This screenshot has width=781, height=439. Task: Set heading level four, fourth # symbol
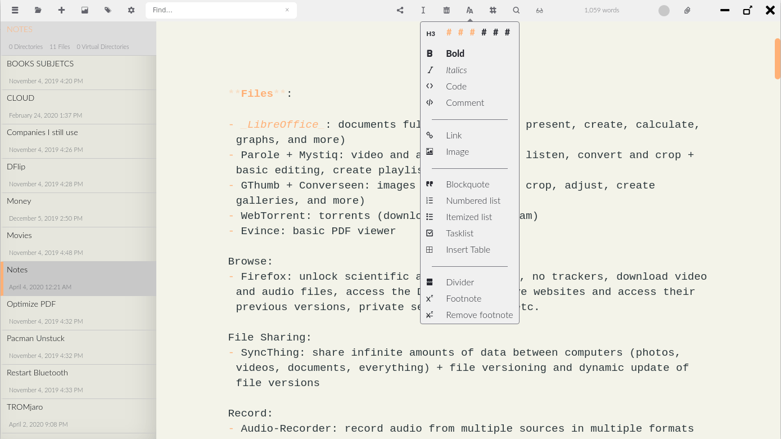[x=484, y=33]
